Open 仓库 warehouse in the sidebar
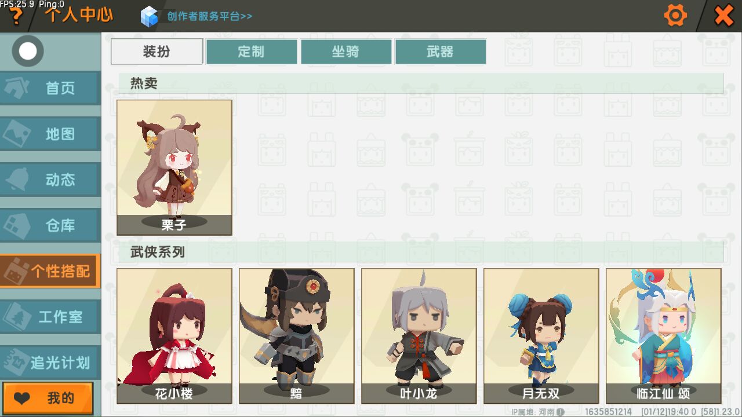742x417 pixels. pos(50,225)
